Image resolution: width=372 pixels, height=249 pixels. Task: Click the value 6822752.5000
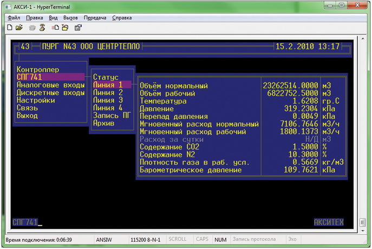pos(292,93)
